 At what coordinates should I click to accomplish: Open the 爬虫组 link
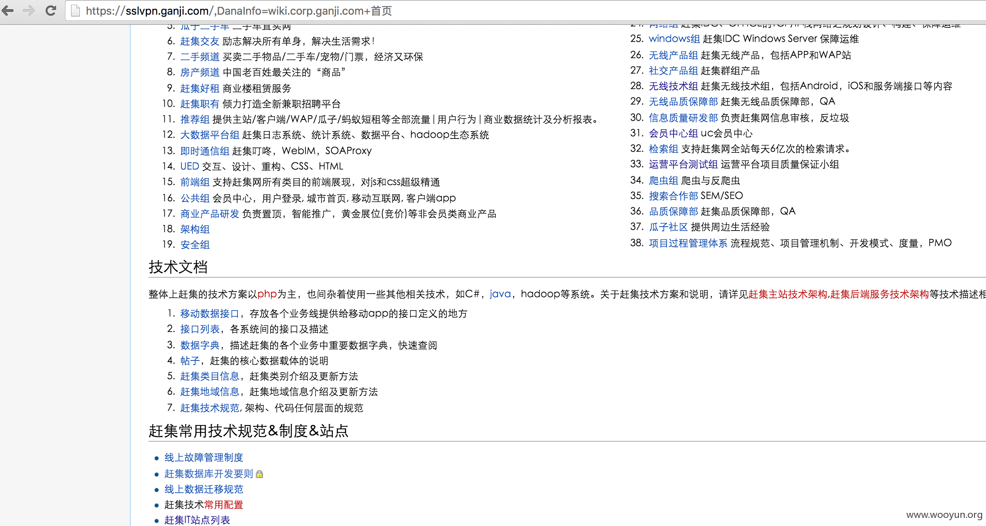(x=664, y=180)
